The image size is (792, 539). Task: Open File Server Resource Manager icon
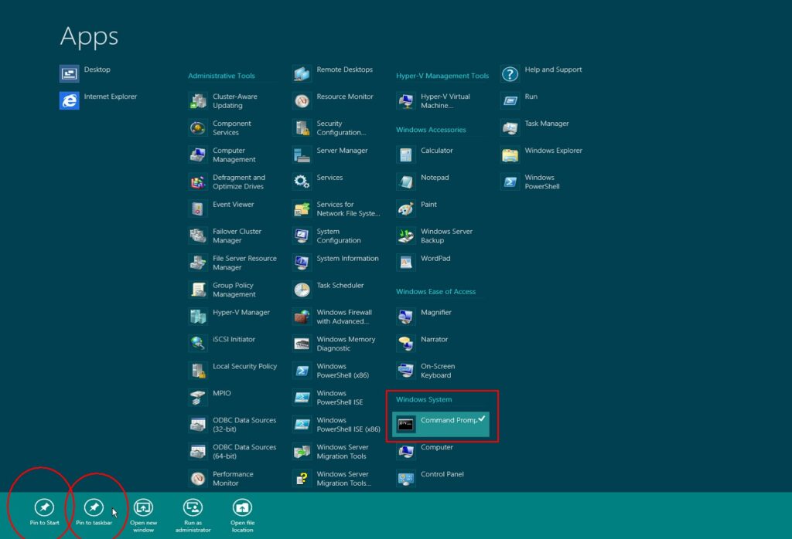point(198,263)
